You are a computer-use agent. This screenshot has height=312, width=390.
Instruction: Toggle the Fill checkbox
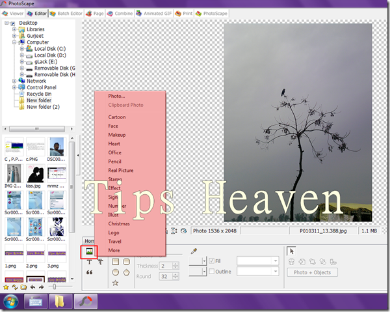212,261
